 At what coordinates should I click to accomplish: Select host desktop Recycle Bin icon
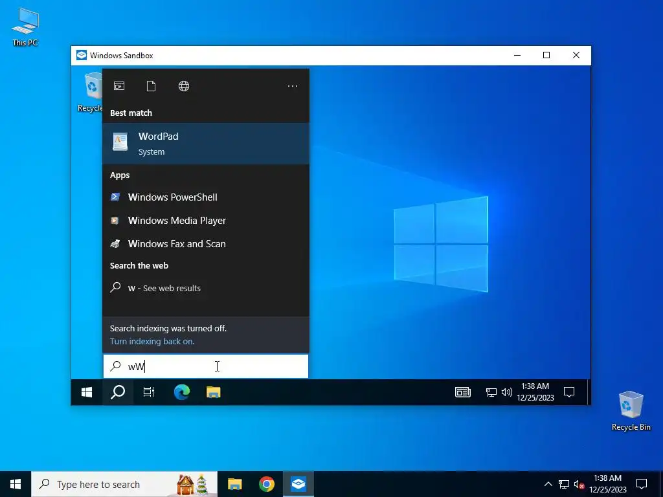[631, 411]
